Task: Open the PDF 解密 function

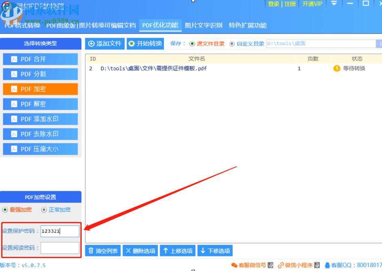Action: 40,104
